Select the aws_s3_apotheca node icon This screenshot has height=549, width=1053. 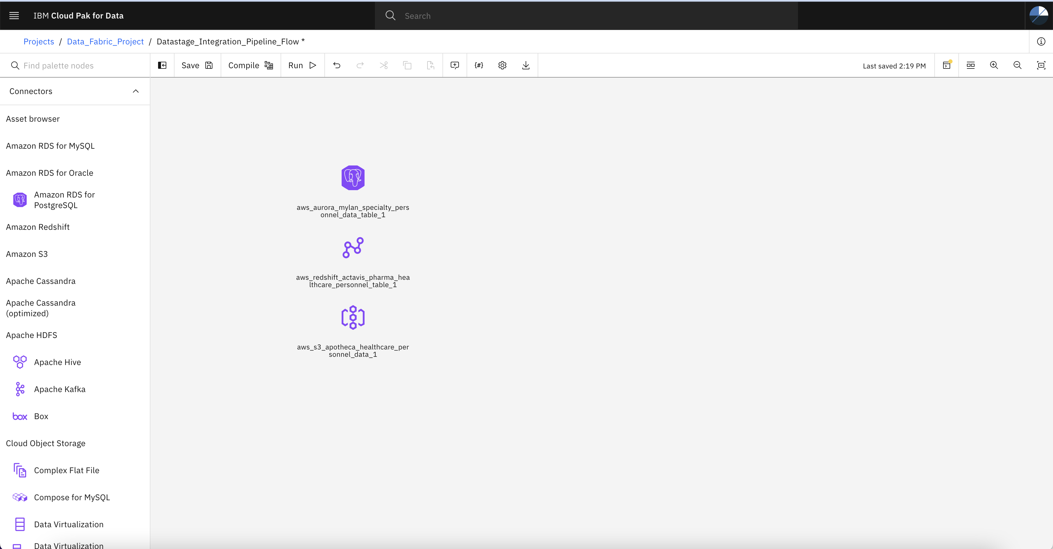click(x=353, y=318)
